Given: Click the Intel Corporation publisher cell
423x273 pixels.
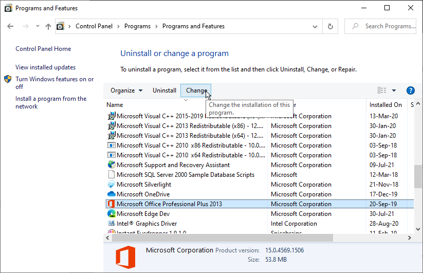Looking at the screenshot, I should [294, 223].
